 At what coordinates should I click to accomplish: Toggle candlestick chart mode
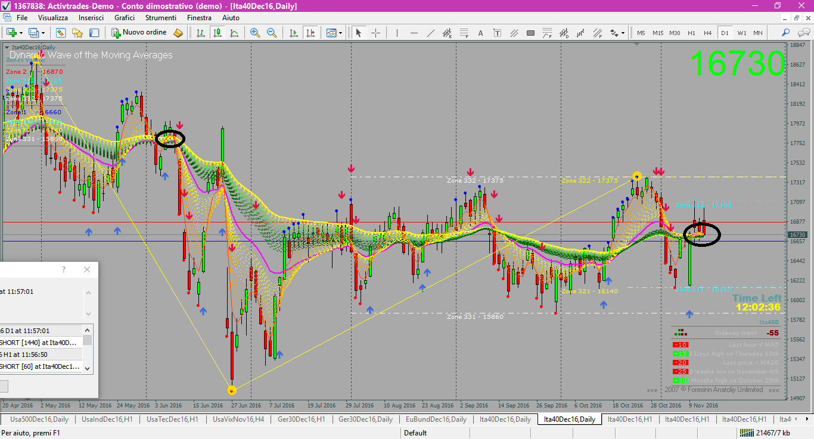[218, 33]
